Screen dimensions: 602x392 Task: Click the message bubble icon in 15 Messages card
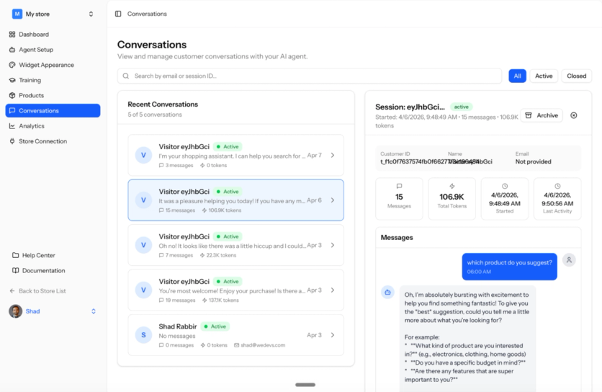pos(399,186)
